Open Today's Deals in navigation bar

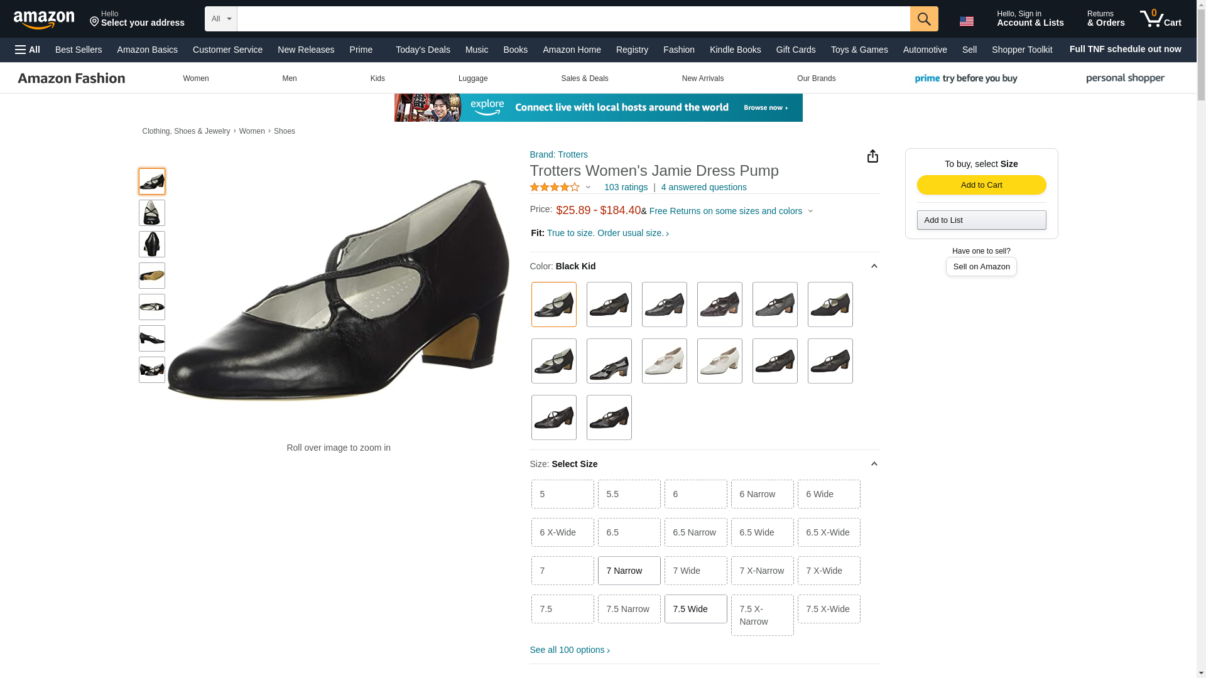coord(423,50)
